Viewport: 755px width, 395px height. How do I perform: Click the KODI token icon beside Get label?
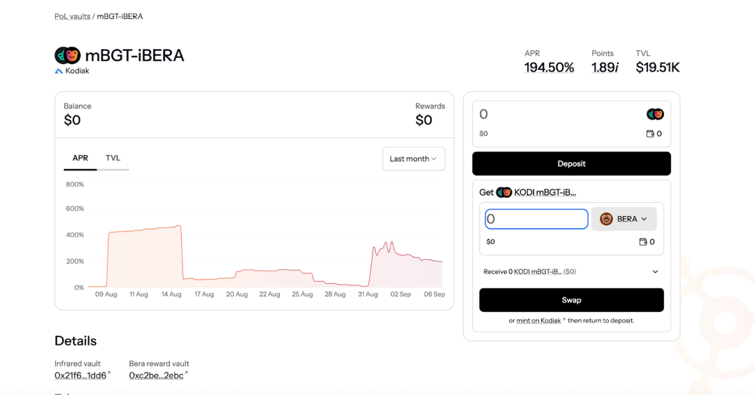[x=504, y=192]
